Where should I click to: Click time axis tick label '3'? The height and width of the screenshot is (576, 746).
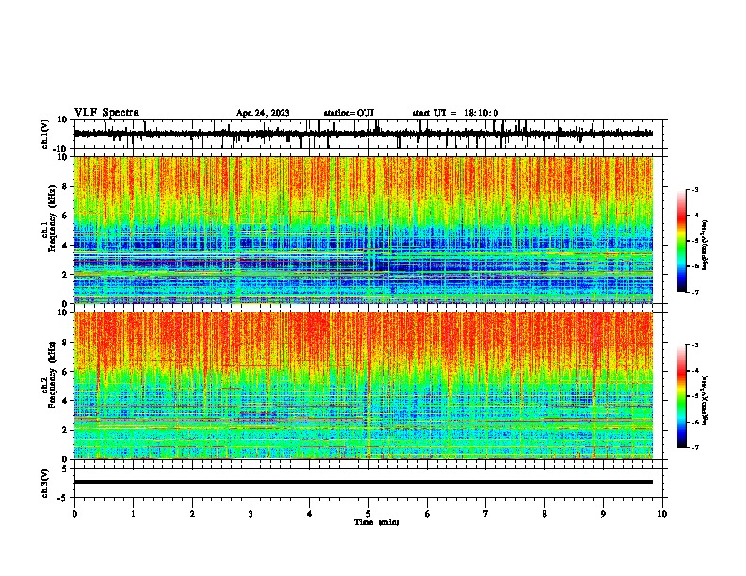tap(251, 514)
